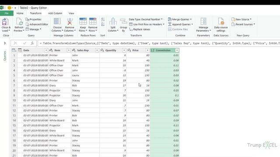Screen dimensions: 280x157
Task: Click the fx formula icon
Action: tap(32, 43)
